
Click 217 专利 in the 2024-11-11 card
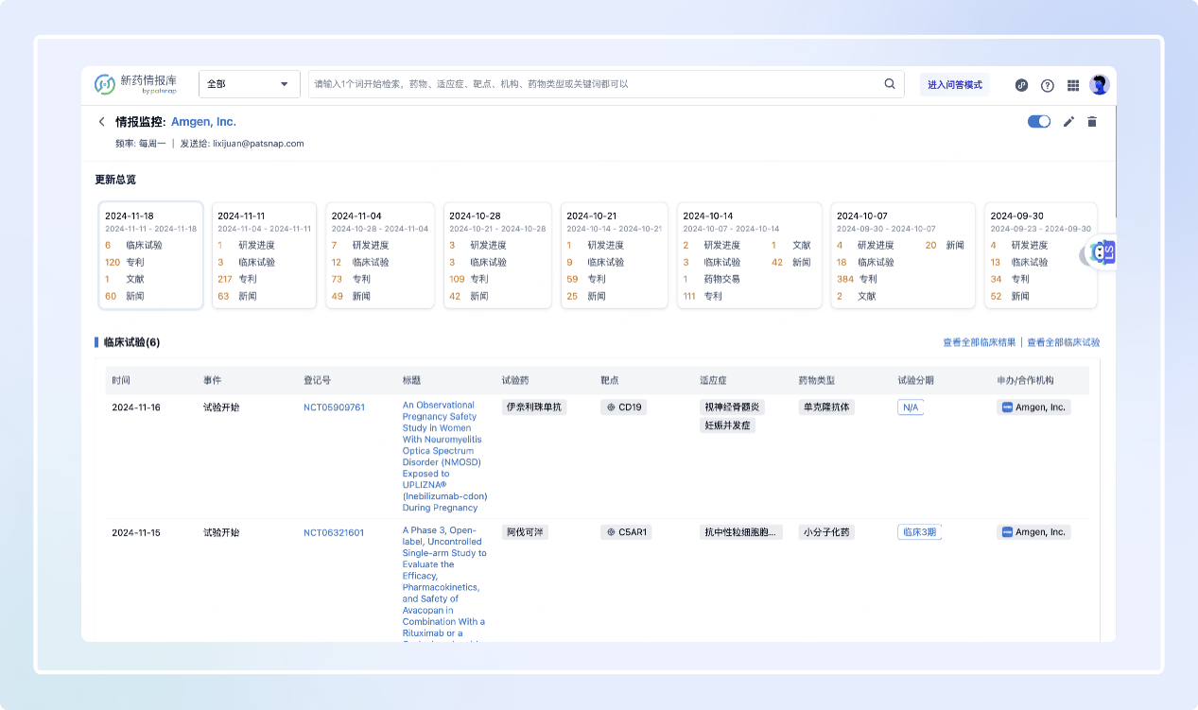point(237,279)
